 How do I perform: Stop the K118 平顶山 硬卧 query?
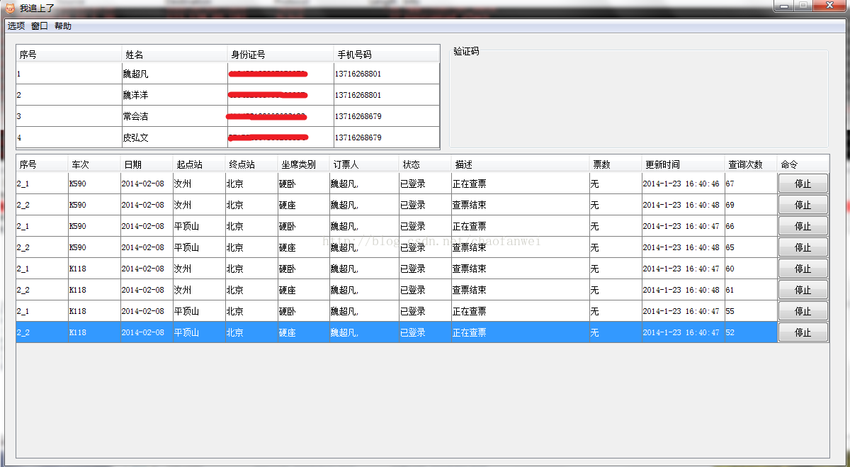click(803, 311)
